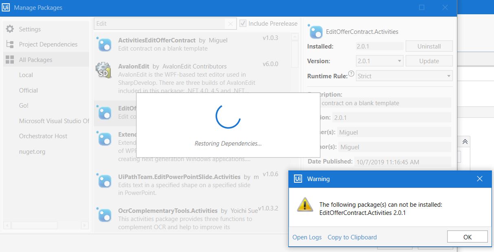Select the ActivitiesEditOfferContract package name
The height and width of the screenshot is (252, 494).
coord(157,40)
